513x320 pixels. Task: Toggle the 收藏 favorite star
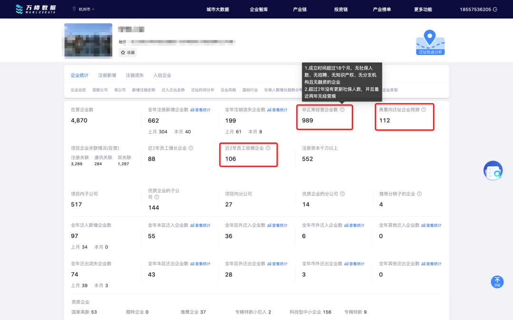pyautogui.click(x=123, y=52)
